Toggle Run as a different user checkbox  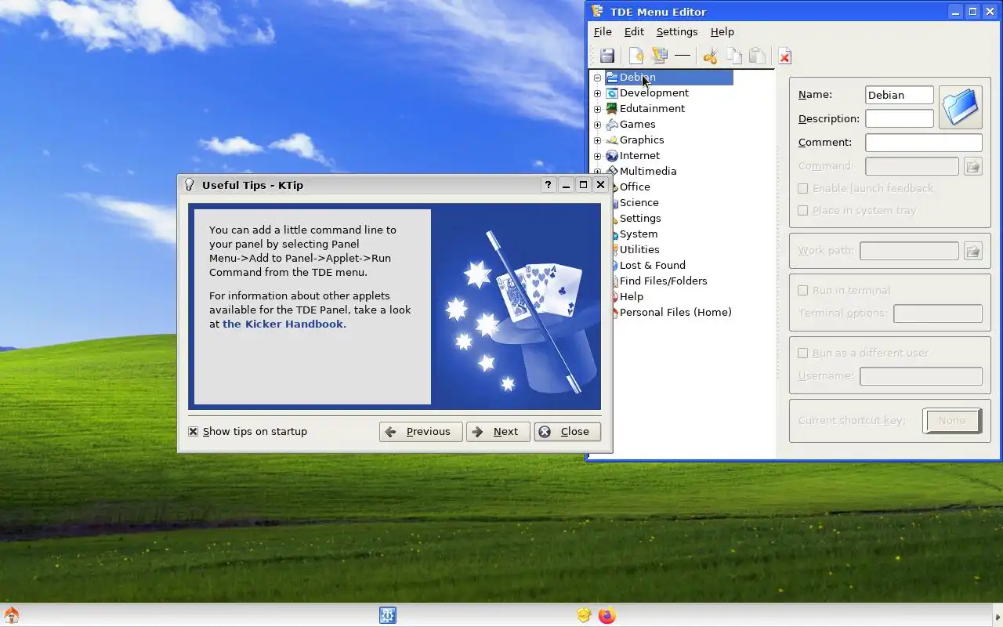click(x=802, y=353)
